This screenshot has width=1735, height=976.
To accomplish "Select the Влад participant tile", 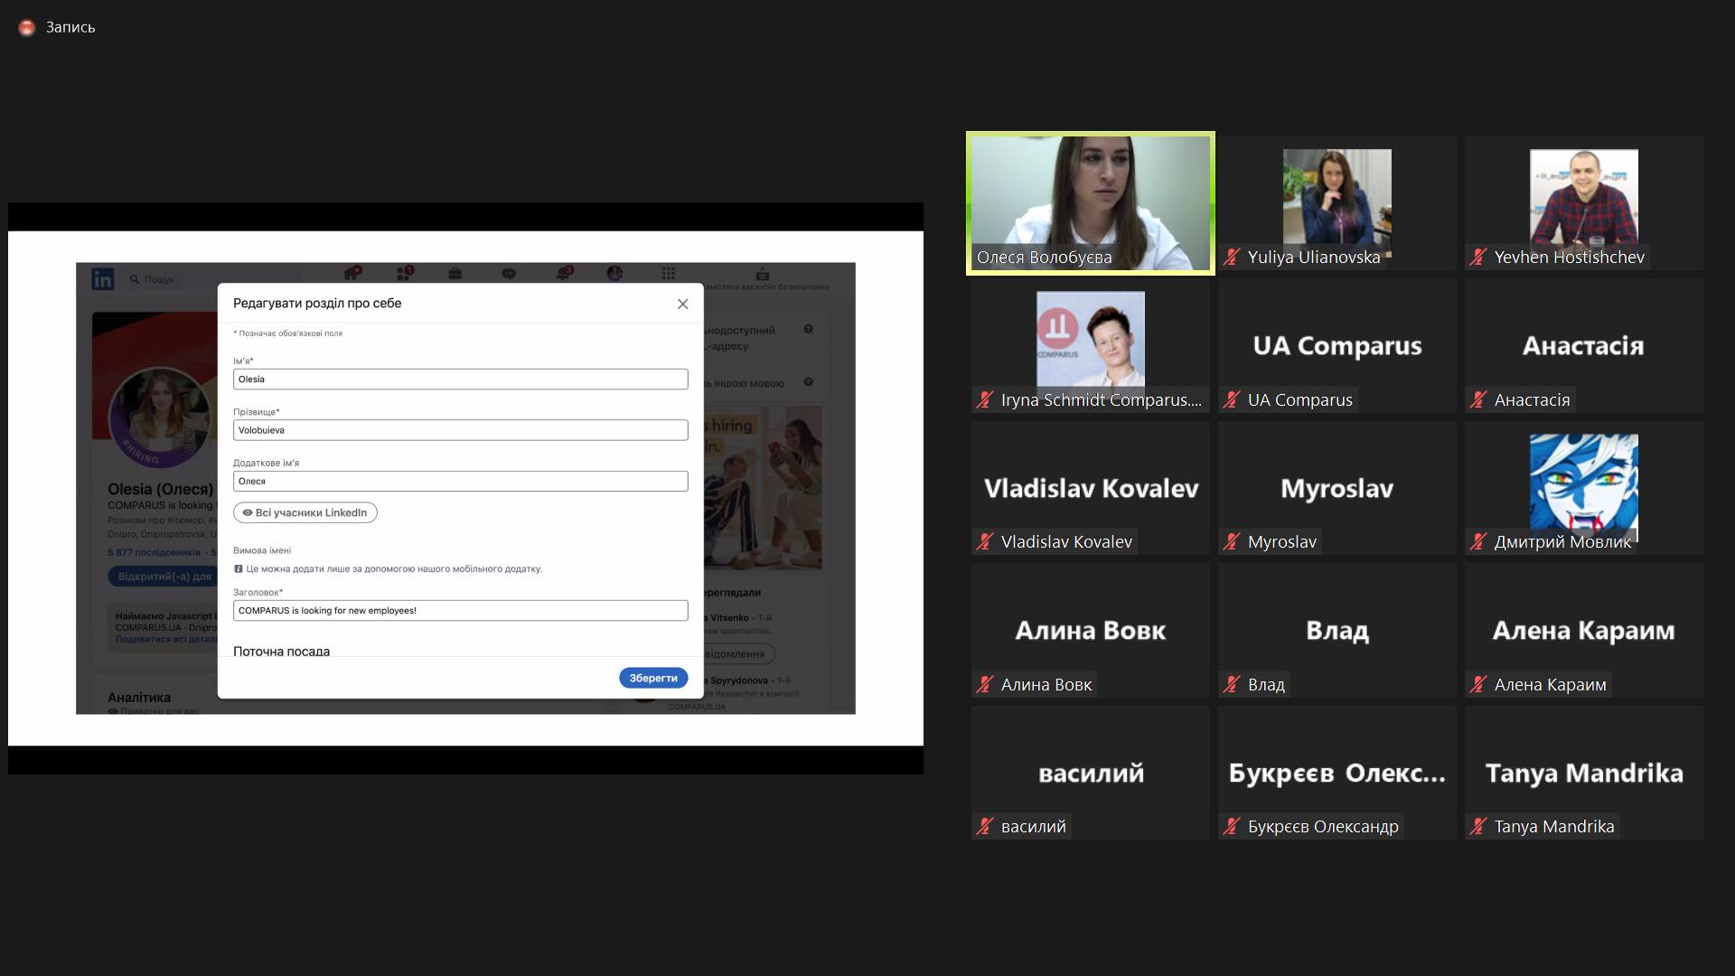I will (1337, 631).
